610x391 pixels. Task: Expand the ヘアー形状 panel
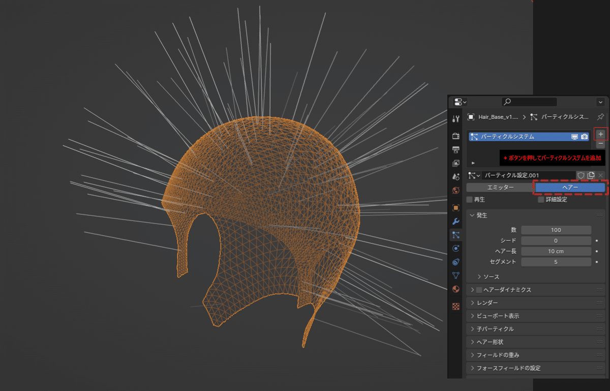click(472, 342)
